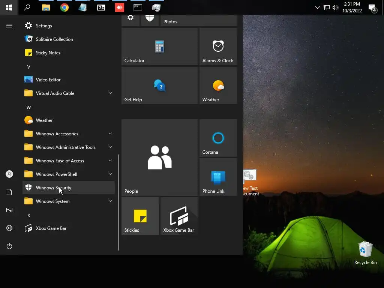The width and height of the screenshot is (384, 288).
Task: Open taskbar Search magnifier
Action: tap(27, 7)
